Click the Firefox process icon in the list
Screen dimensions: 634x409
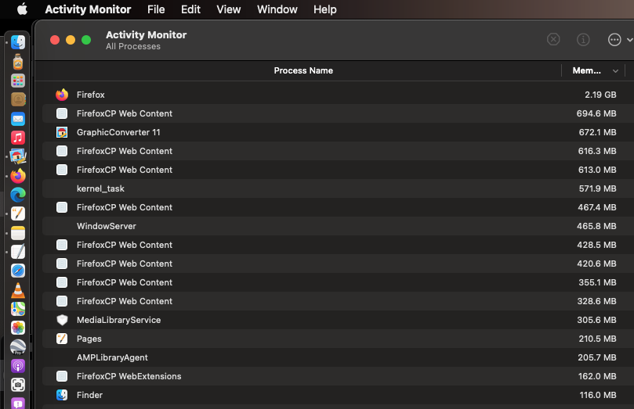[x=62, y=95]
